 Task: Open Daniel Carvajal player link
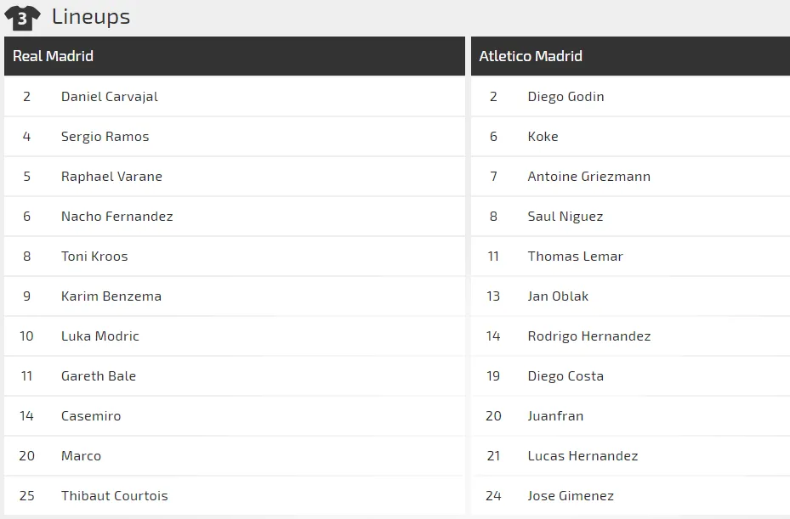(110, 97)
